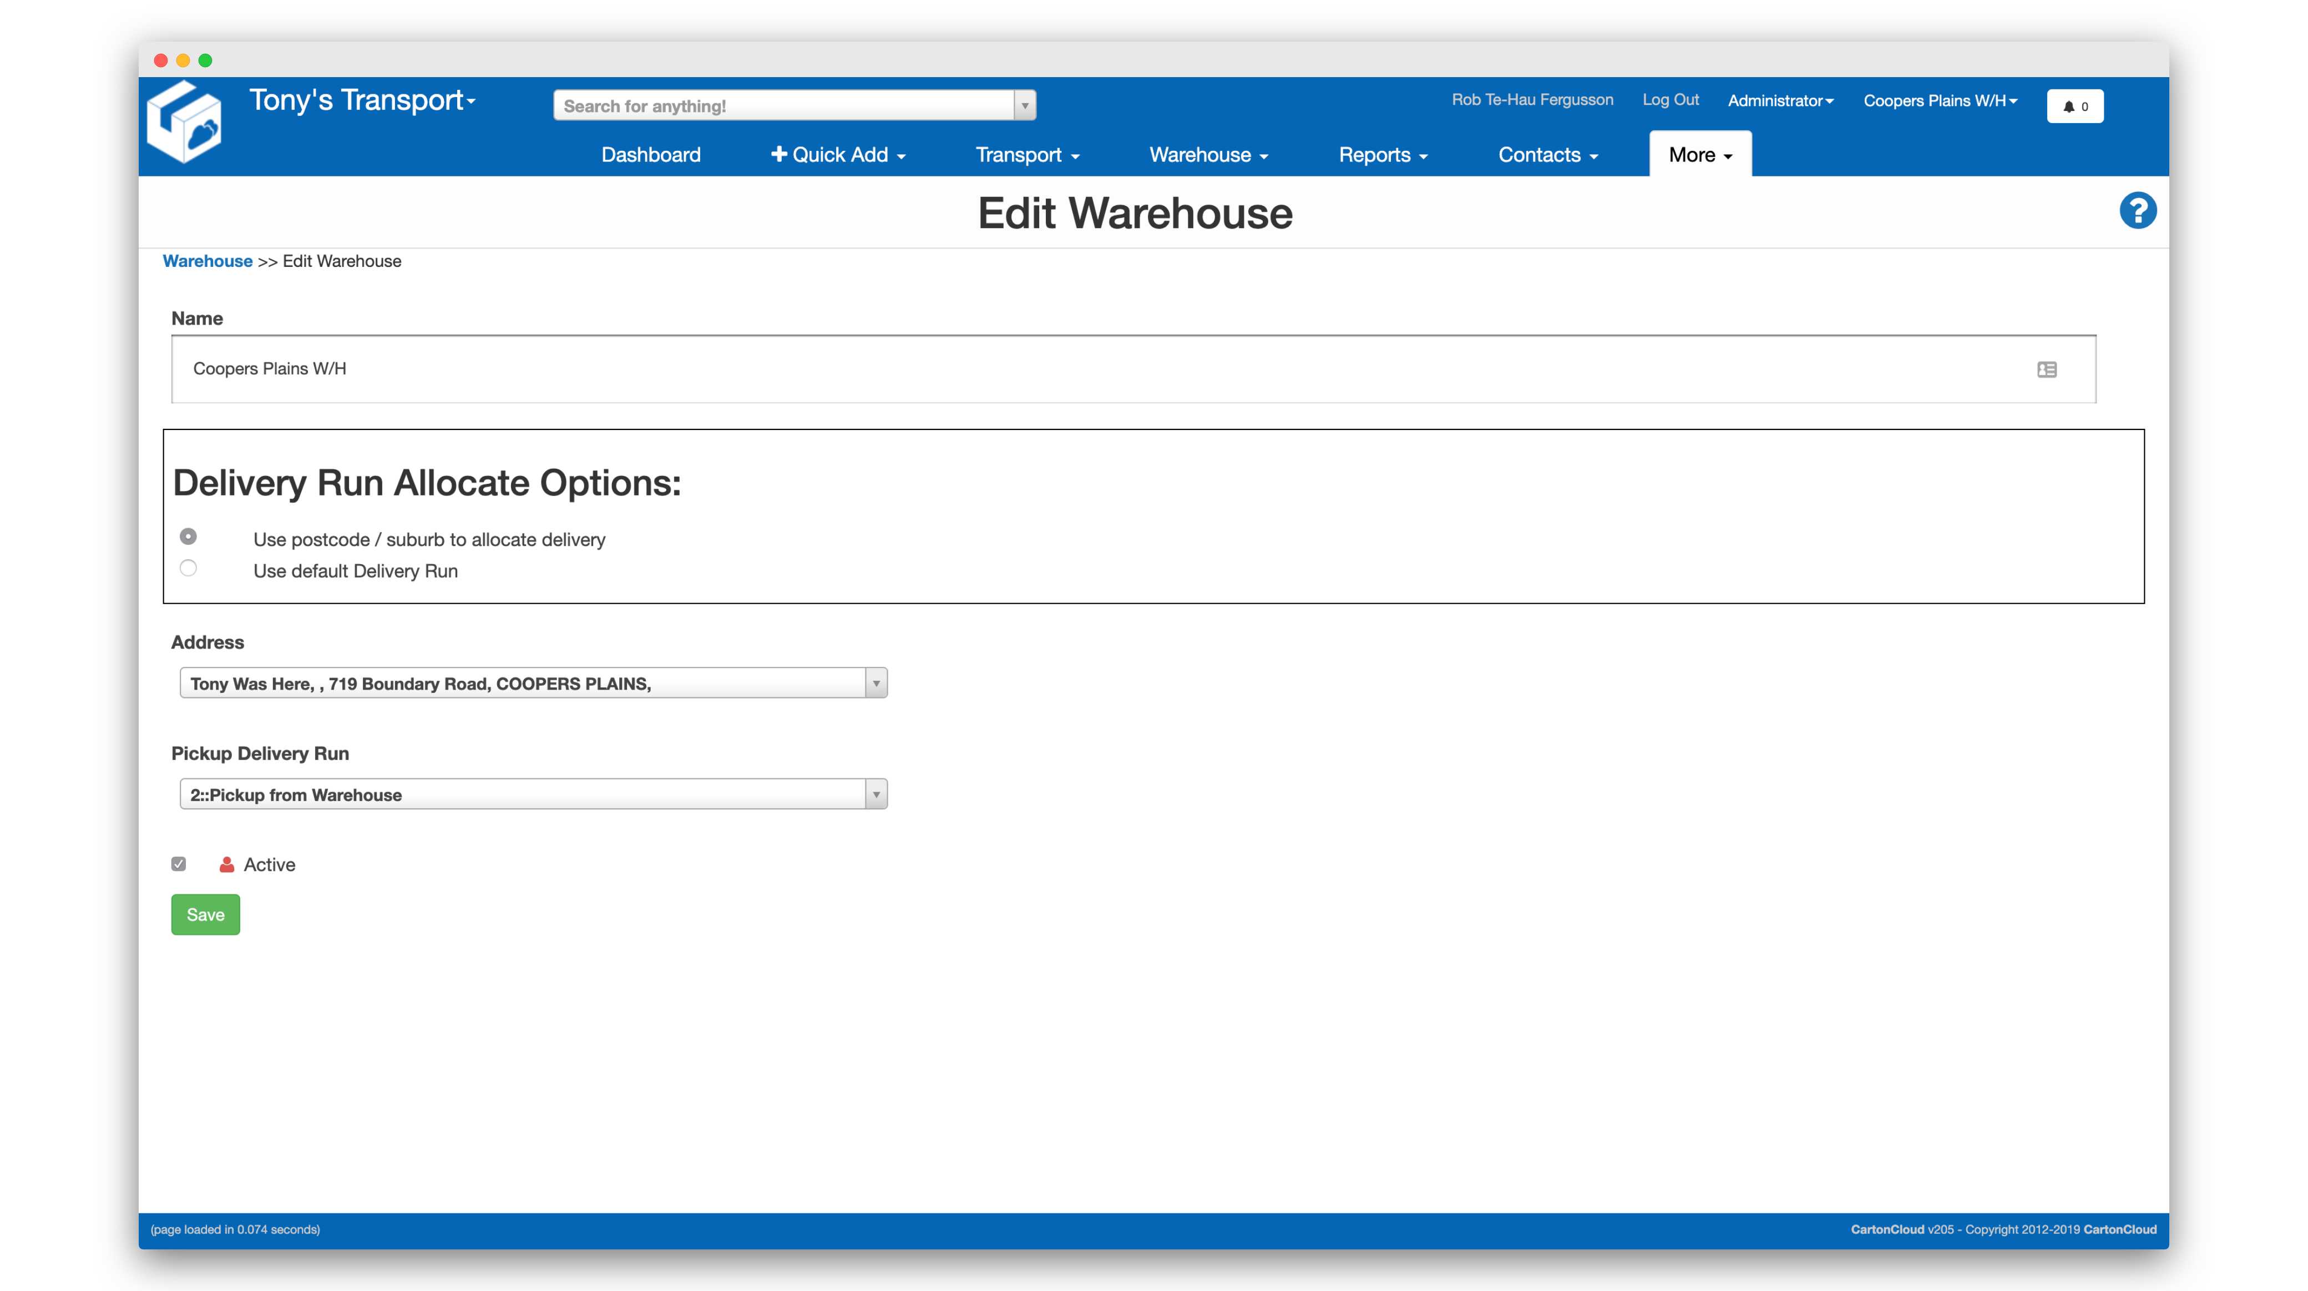Open the Reports menu
Screen dimensions: 2308x1291
[x=1383, y=155]
